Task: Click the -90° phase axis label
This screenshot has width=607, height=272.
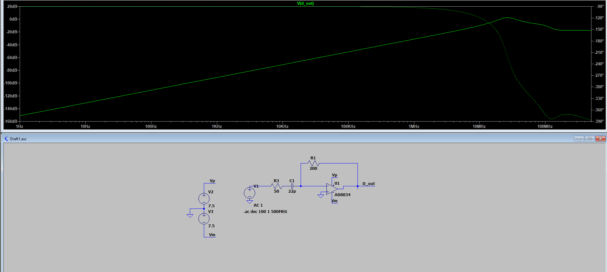Action: click(600, 6)
